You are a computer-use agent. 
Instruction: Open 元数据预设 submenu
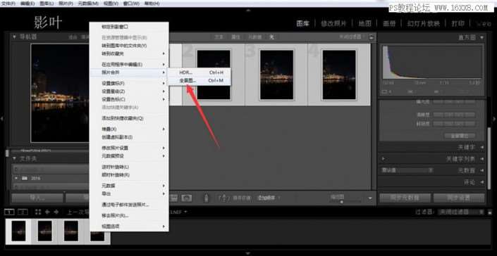click(129, 156)
